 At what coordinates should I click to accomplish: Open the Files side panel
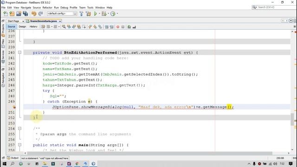coord(3,44)
